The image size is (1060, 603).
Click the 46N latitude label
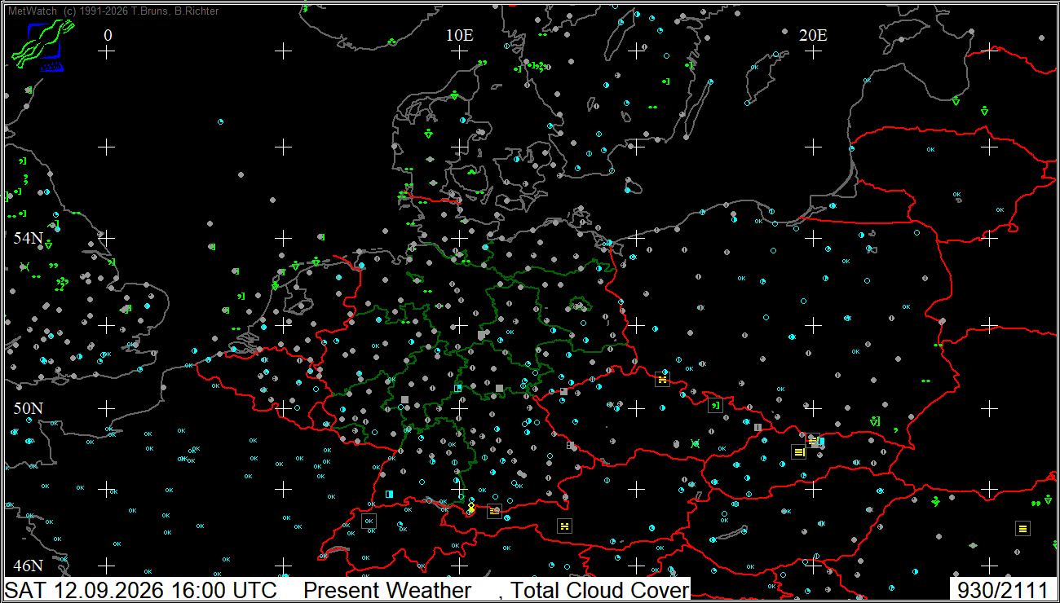29,566
